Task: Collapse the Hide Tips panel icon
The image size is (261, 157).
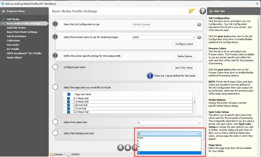Action: tap(211, 11)
